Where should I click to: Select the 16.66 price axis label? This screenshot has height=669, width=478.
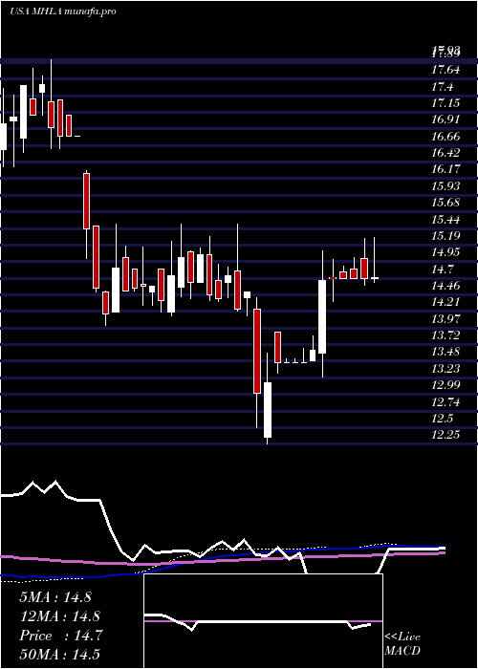[445, 137]
